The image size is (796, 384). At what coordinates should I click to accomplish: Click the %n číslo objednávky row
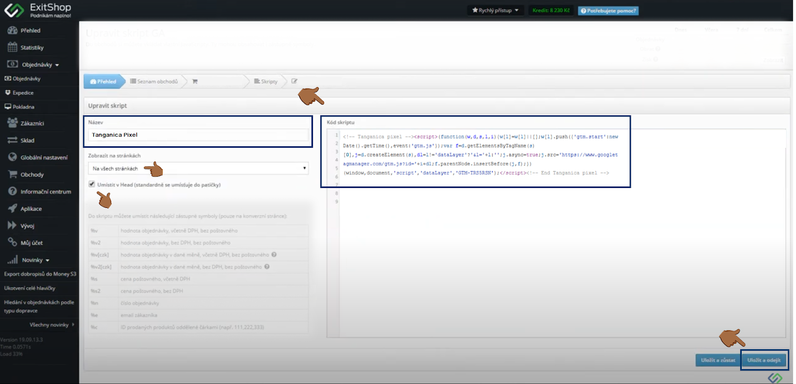pos(198,303)
